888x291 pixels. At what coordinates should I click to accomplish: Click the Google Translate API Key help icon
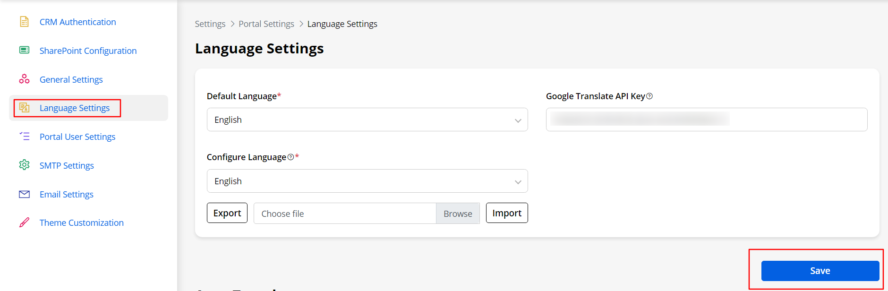(x=649, y=96)
